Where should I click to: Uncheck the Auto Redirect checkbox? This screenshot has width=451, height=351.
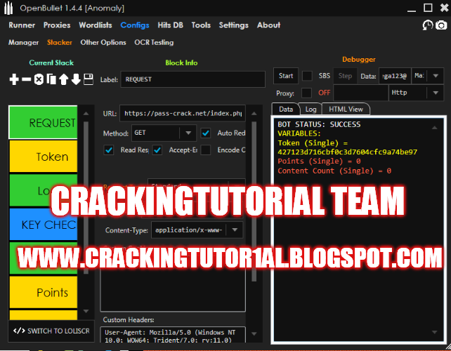pos(205,133)
